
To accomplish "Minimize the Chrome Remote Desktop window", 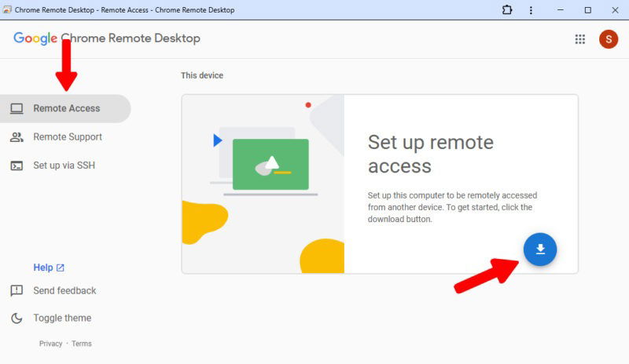I will tap(561, 10).
